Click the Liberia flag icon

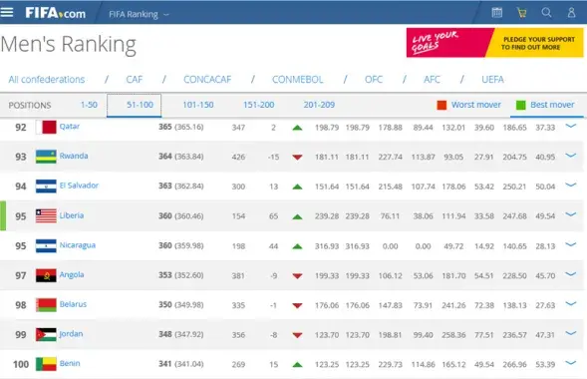46,215
